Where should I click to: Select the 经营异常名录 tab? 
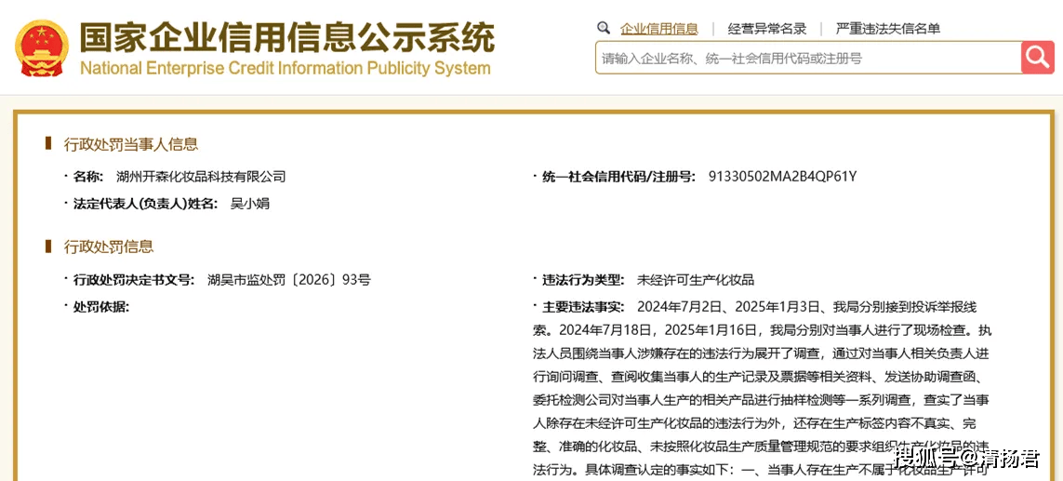coord(766,29)
